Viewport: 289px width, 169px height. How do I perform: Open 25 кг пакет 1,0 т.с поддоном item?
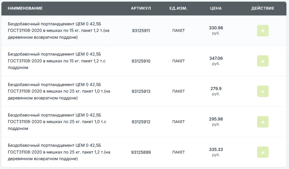(57, 122)
